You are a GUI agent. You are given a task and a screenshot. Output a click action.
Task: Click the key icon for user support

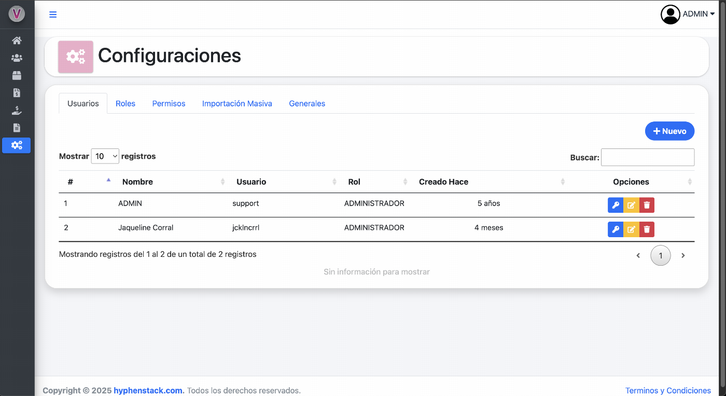pos(616,204)
